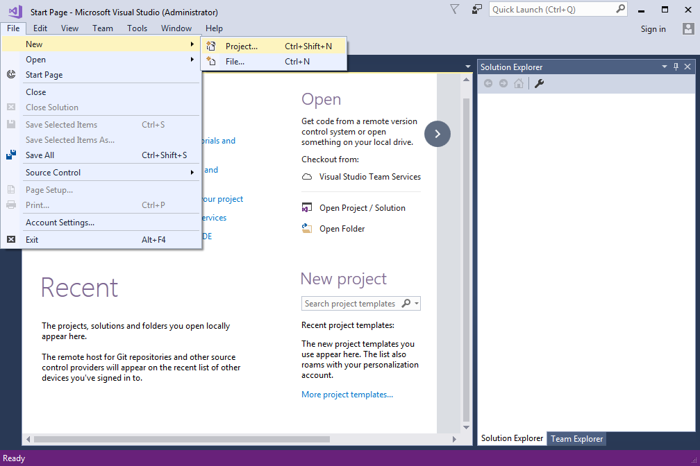Click the 'Ready' status bar text
This screenshot has width=700, height=466.
click(14, 458)
